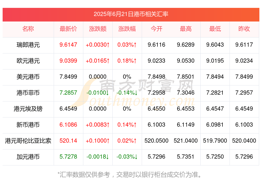Select the high value 521.0400
This screenshot has height=183, width=262.
[x=186, y=141]
